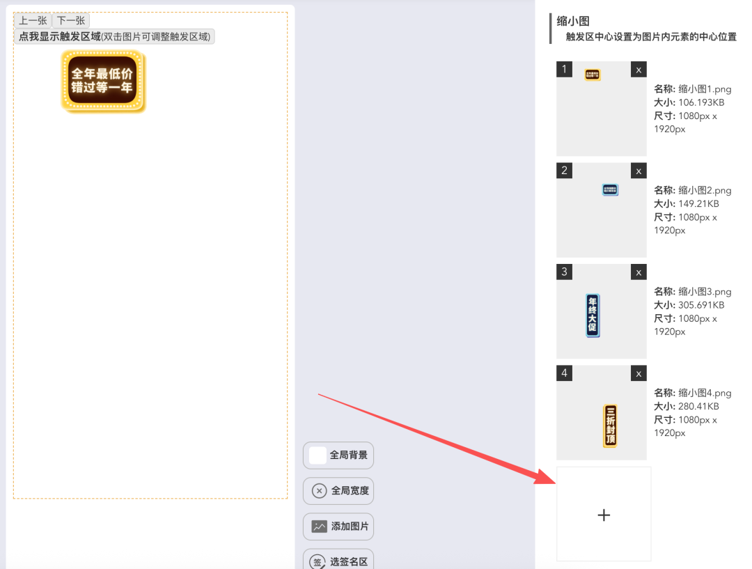
Task: Click the circled X icon of 全局宽度
Action: pos(319,491)
